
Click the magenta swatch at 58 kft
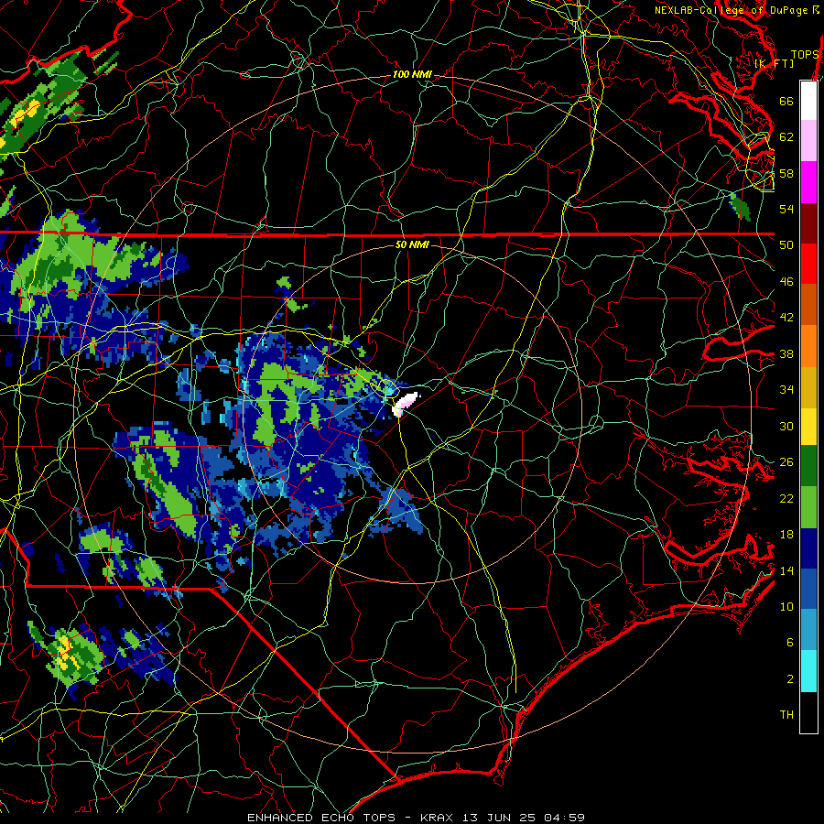tap(808, 182)
